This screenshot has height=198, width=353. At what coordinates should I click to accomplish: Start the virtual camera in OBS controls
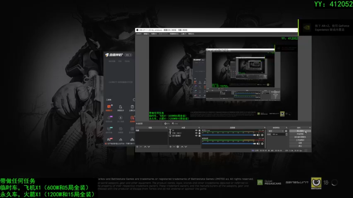pyautogui.click(x=300, y=137)
